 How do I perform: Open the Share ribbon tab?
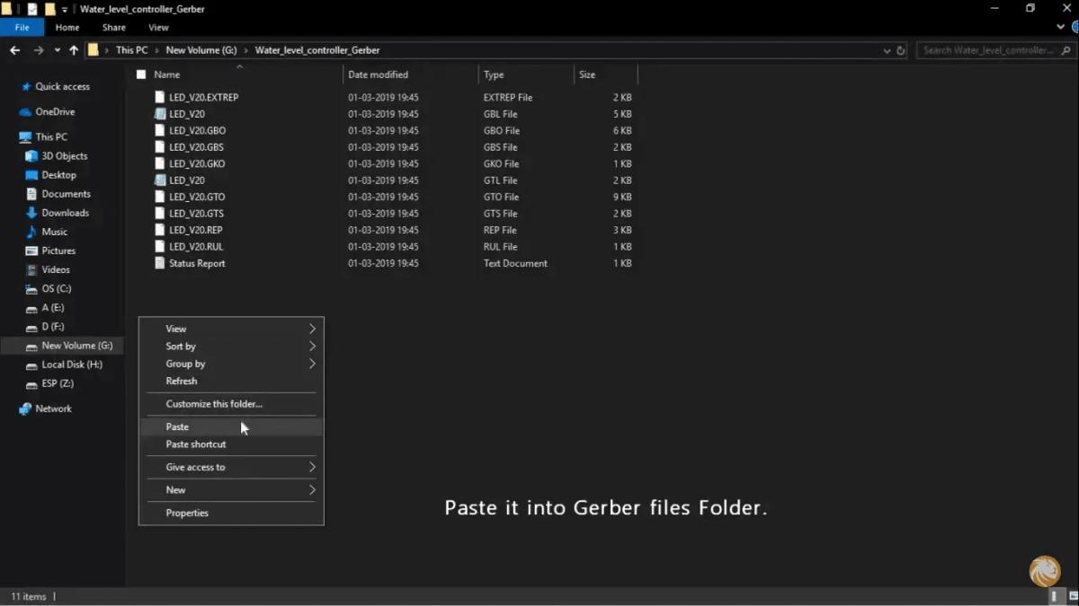[114, 28]
